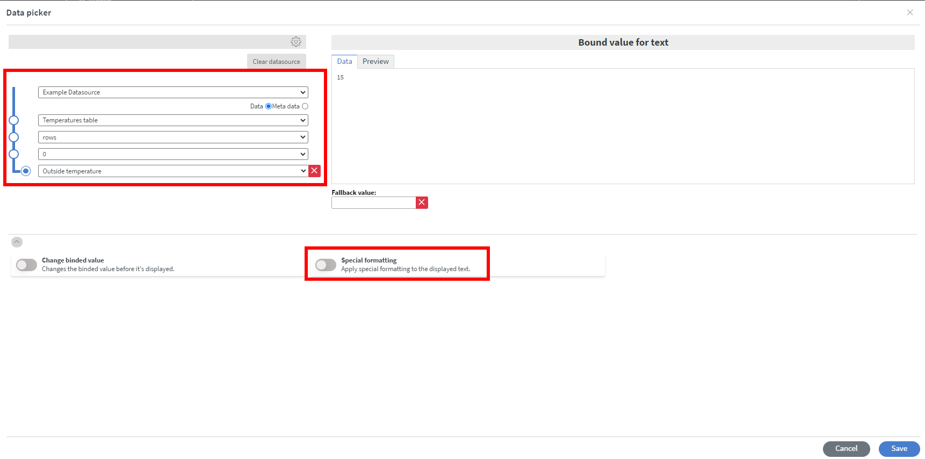925x459 pixels.
Task: Switch to the Data tab
Action: point(344,62)
